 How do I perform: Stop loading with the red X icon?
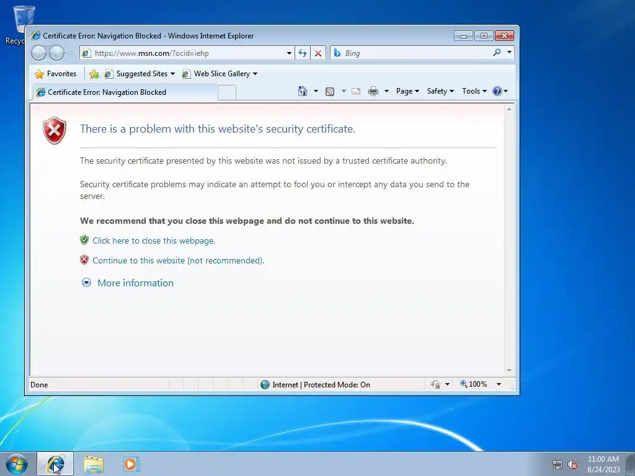click(318, 53)
